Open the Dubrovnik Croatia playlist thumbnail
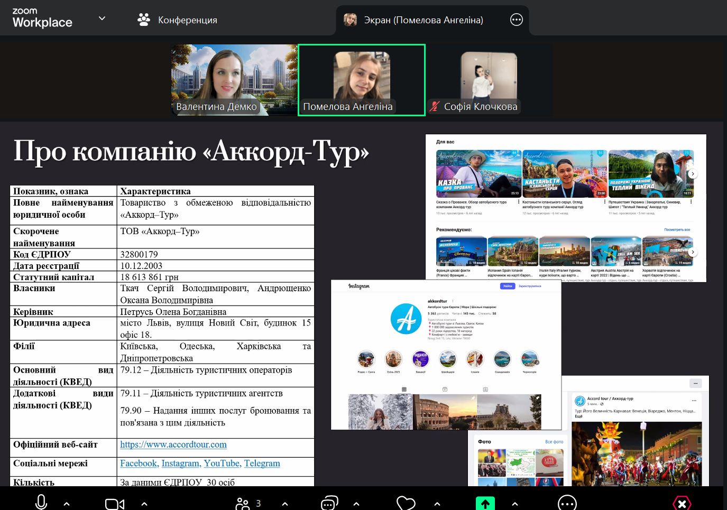Viewport: 727px width, 510px height. (x=668, y=252)
